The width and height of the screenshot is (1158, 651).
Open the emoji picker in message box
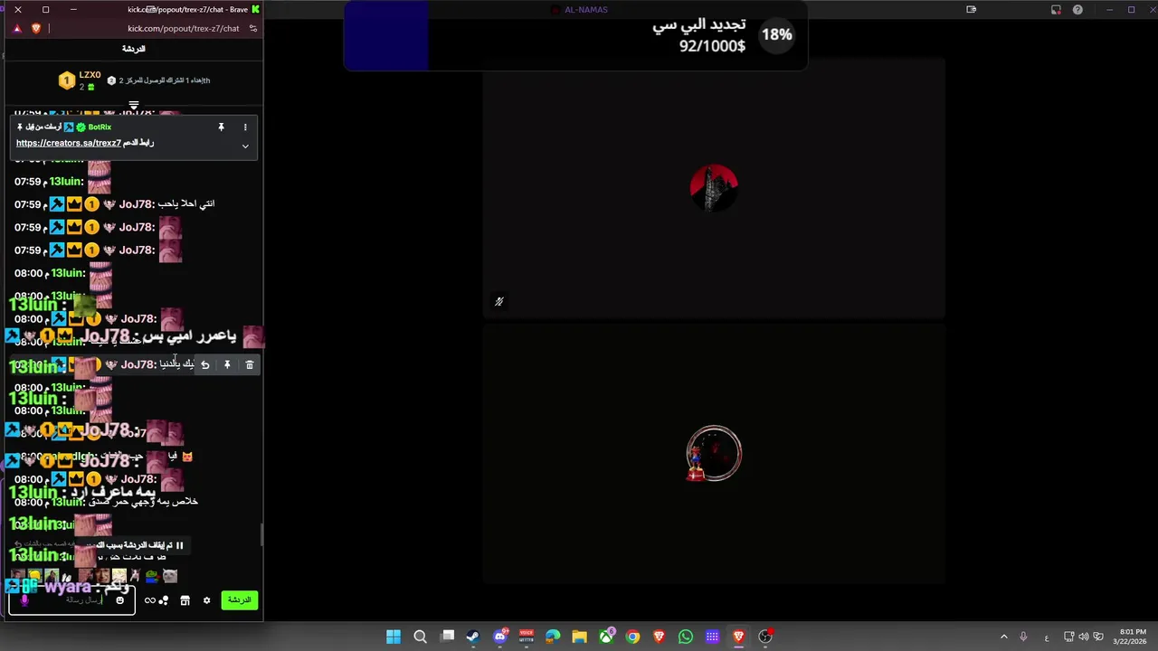pos(119,600)
